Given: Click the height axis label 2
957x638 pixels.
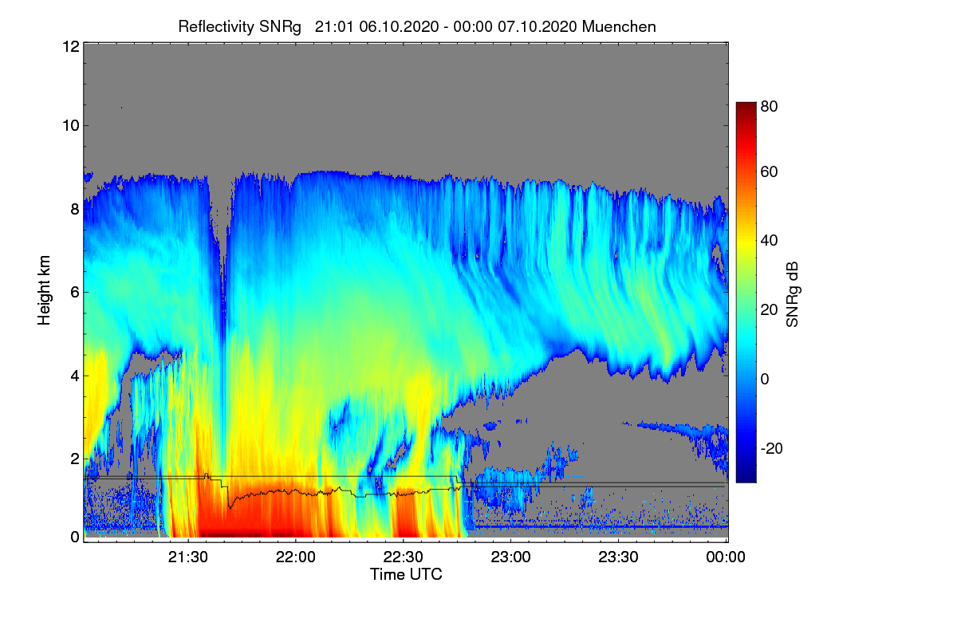Looking at the screenshot, I should coord(74,459).
